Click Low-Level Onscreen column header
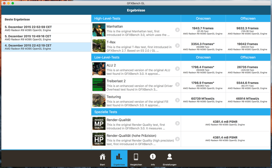This screenshot has height=168, width=272. point(203,57)
